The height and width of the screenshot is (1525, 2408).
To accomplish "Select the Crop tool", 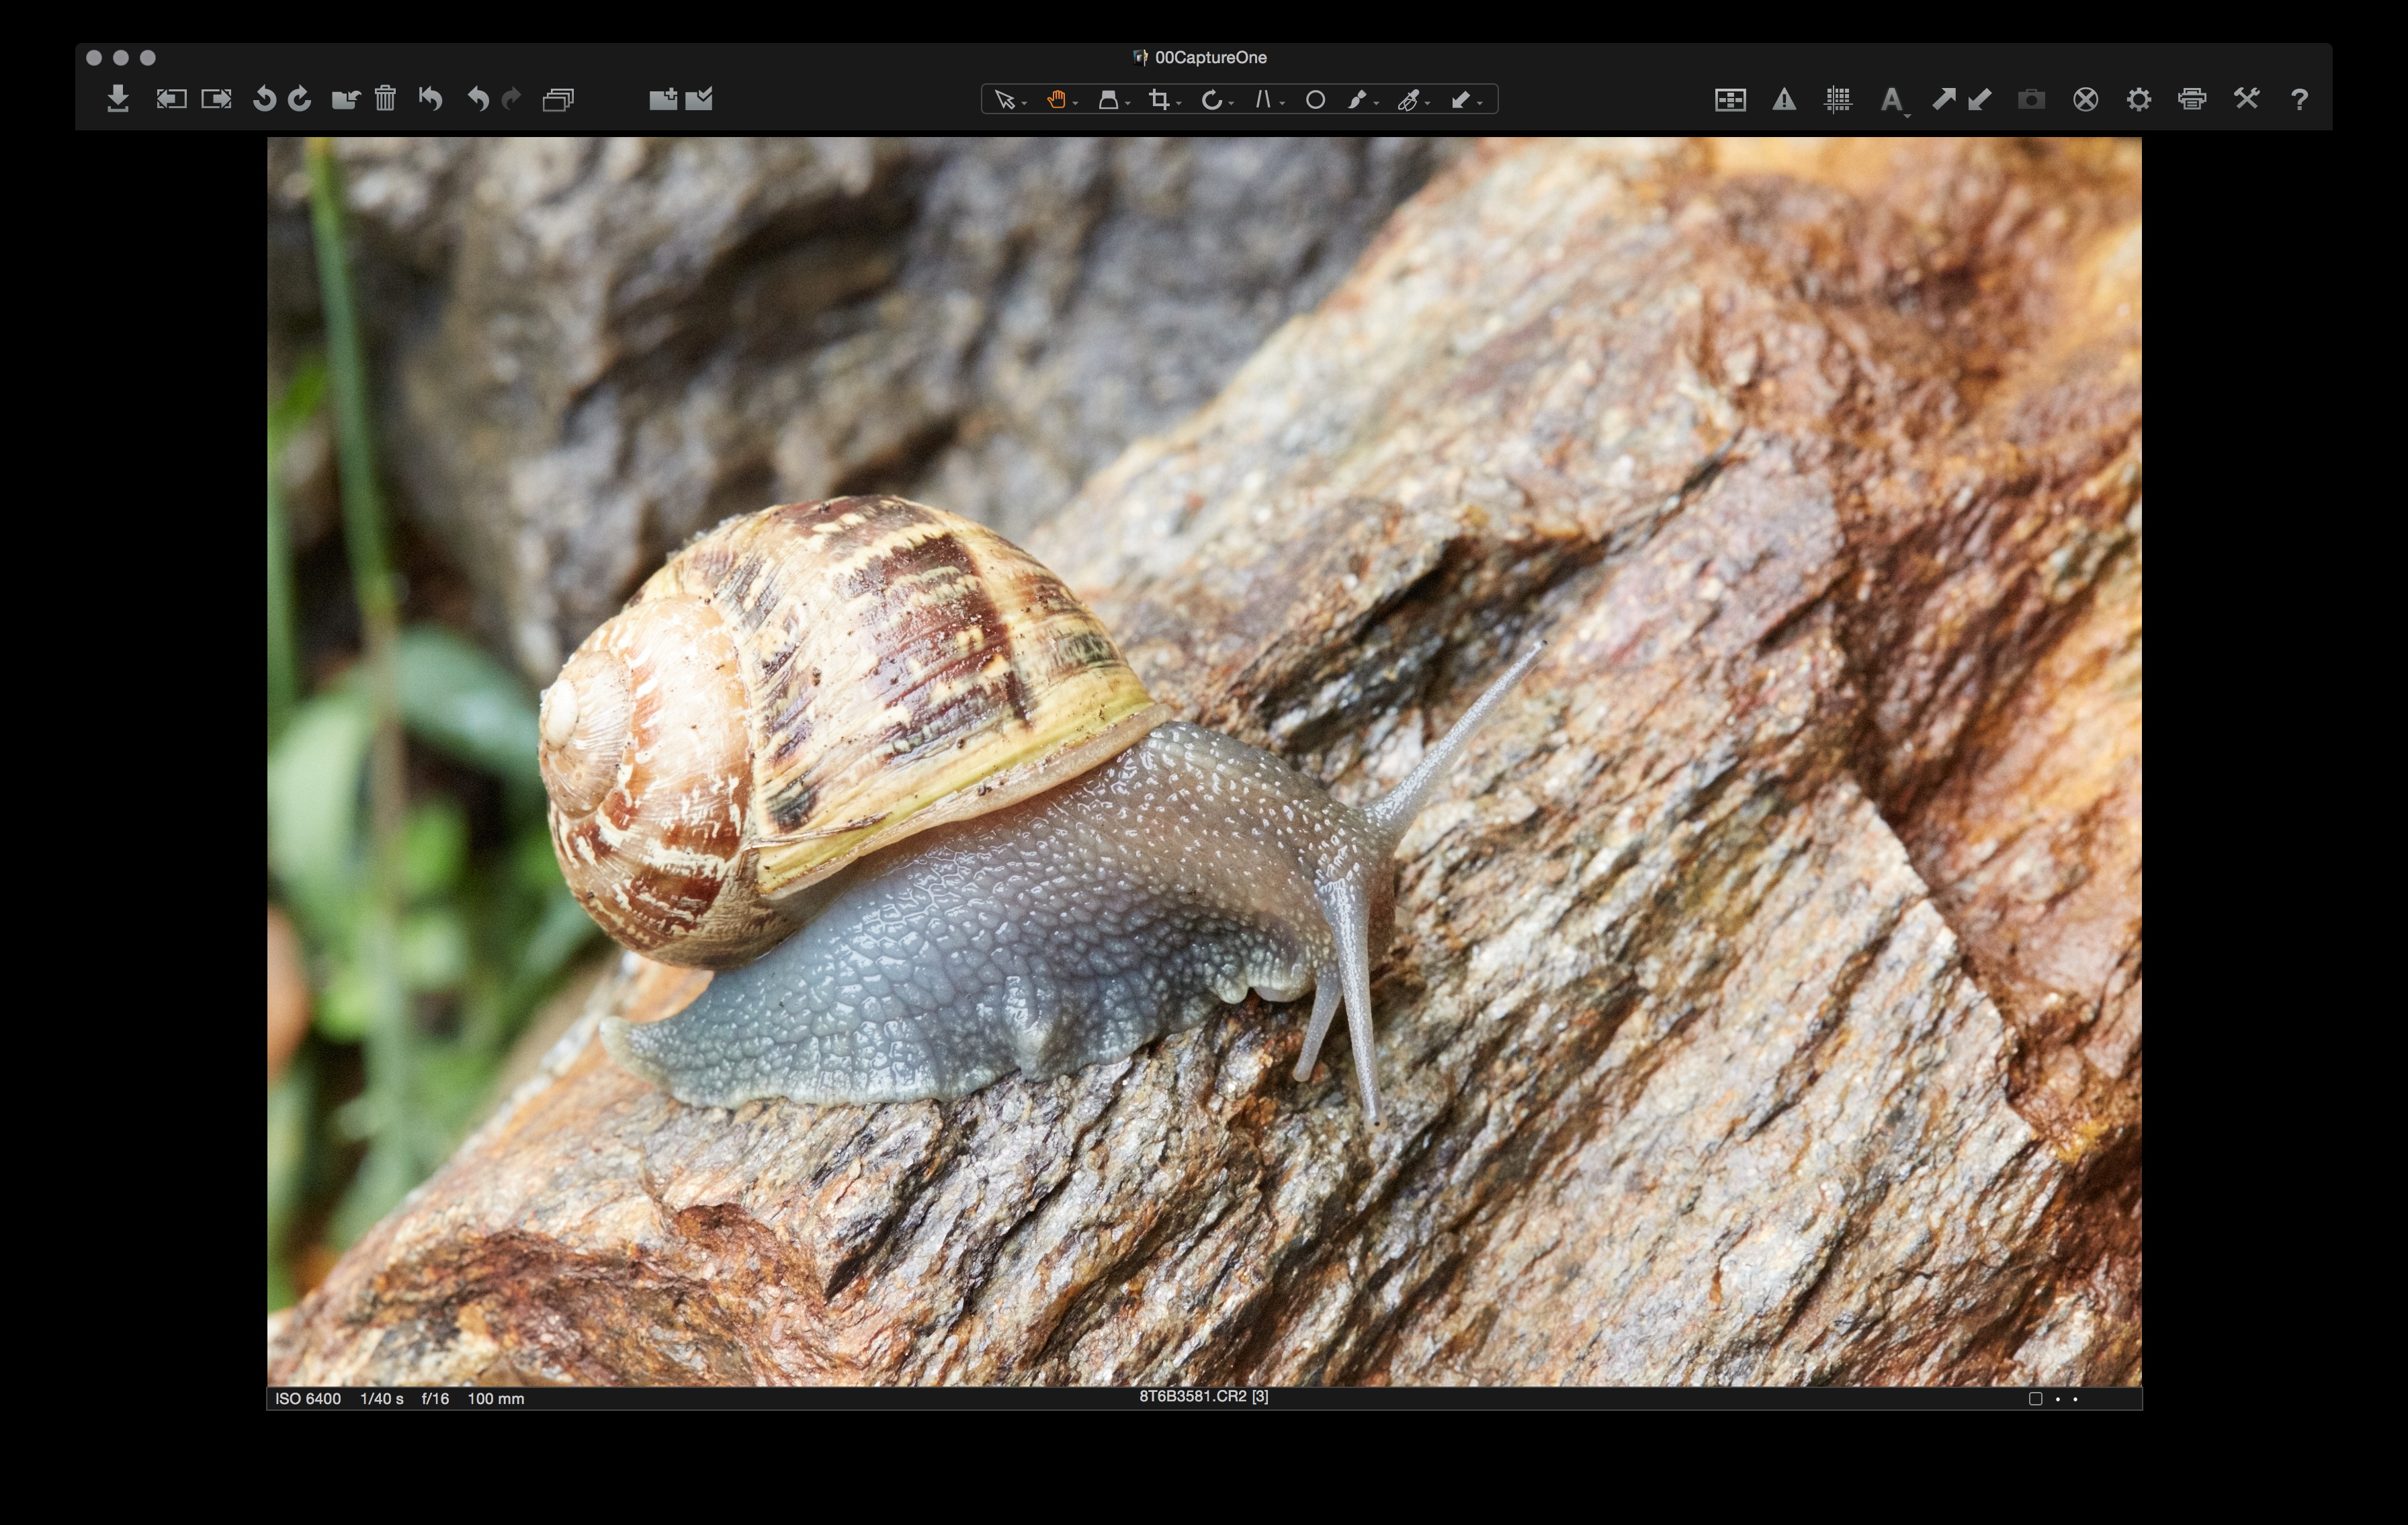I will coord(1159,100).
